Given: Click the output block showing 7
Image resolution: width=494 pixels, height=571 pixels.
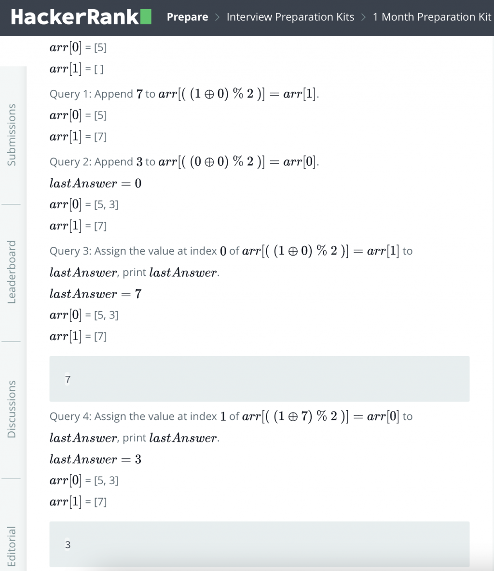Looking at the screenshot, I should (260, 379).
